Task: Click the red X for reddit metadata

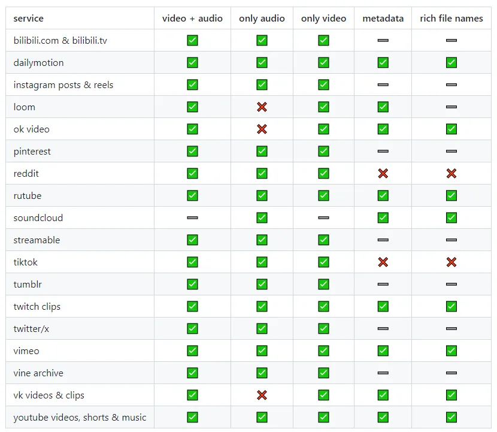Action: click(x=383, y=174)
